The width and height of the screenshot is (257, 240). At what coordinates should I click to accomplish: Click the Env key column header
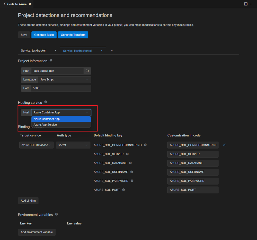click(26, 223)
